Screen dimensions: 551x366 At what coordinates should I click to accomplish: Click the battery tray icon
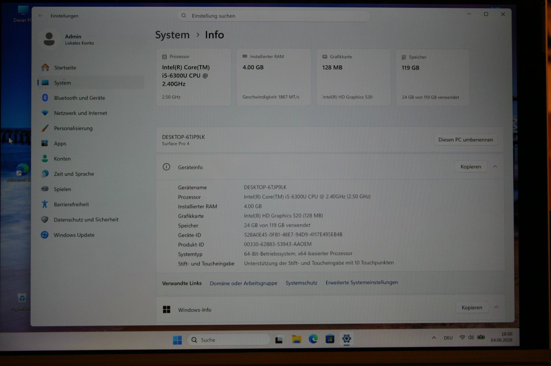tap(481, 337)
